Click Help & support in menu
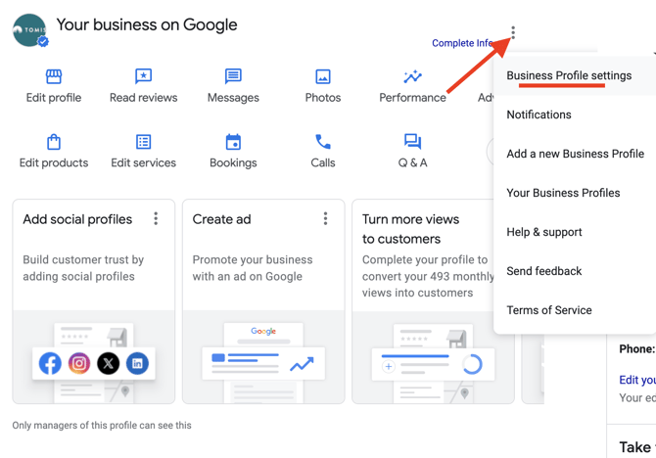656x458 pixels. pyautogui.click(x=543, y=232)
